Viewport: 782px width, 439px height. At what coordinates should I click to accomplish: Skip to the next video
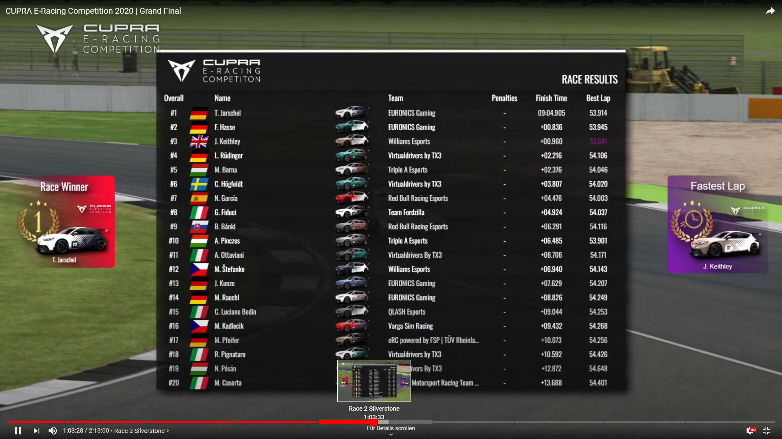pos(36,430)
